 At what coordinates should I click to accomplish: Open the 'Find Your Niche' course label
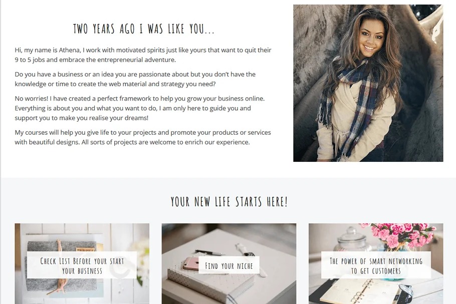click(x=229, y=265)
